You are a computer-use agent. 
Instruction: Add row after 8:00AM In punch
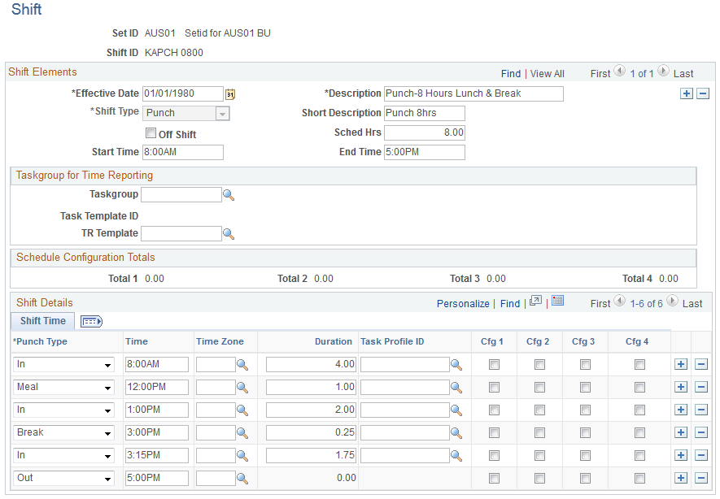click(x=681, y=365)
